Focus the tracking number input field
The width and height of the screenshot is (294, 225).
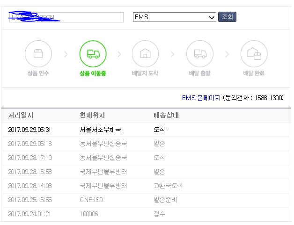pyautogui.click(x=66, y=17)
